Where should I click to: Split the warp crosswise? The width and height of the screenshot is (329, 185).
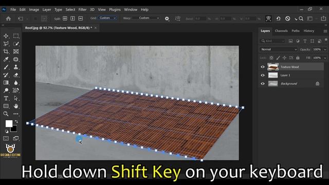click(65, 18)
